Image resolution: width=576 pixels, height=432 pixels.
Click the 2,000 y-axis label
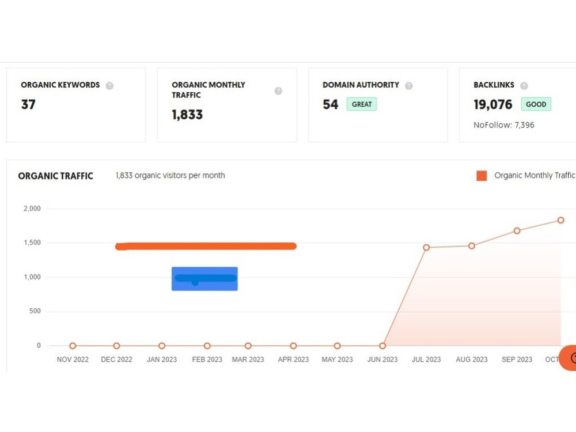point(32,209)
